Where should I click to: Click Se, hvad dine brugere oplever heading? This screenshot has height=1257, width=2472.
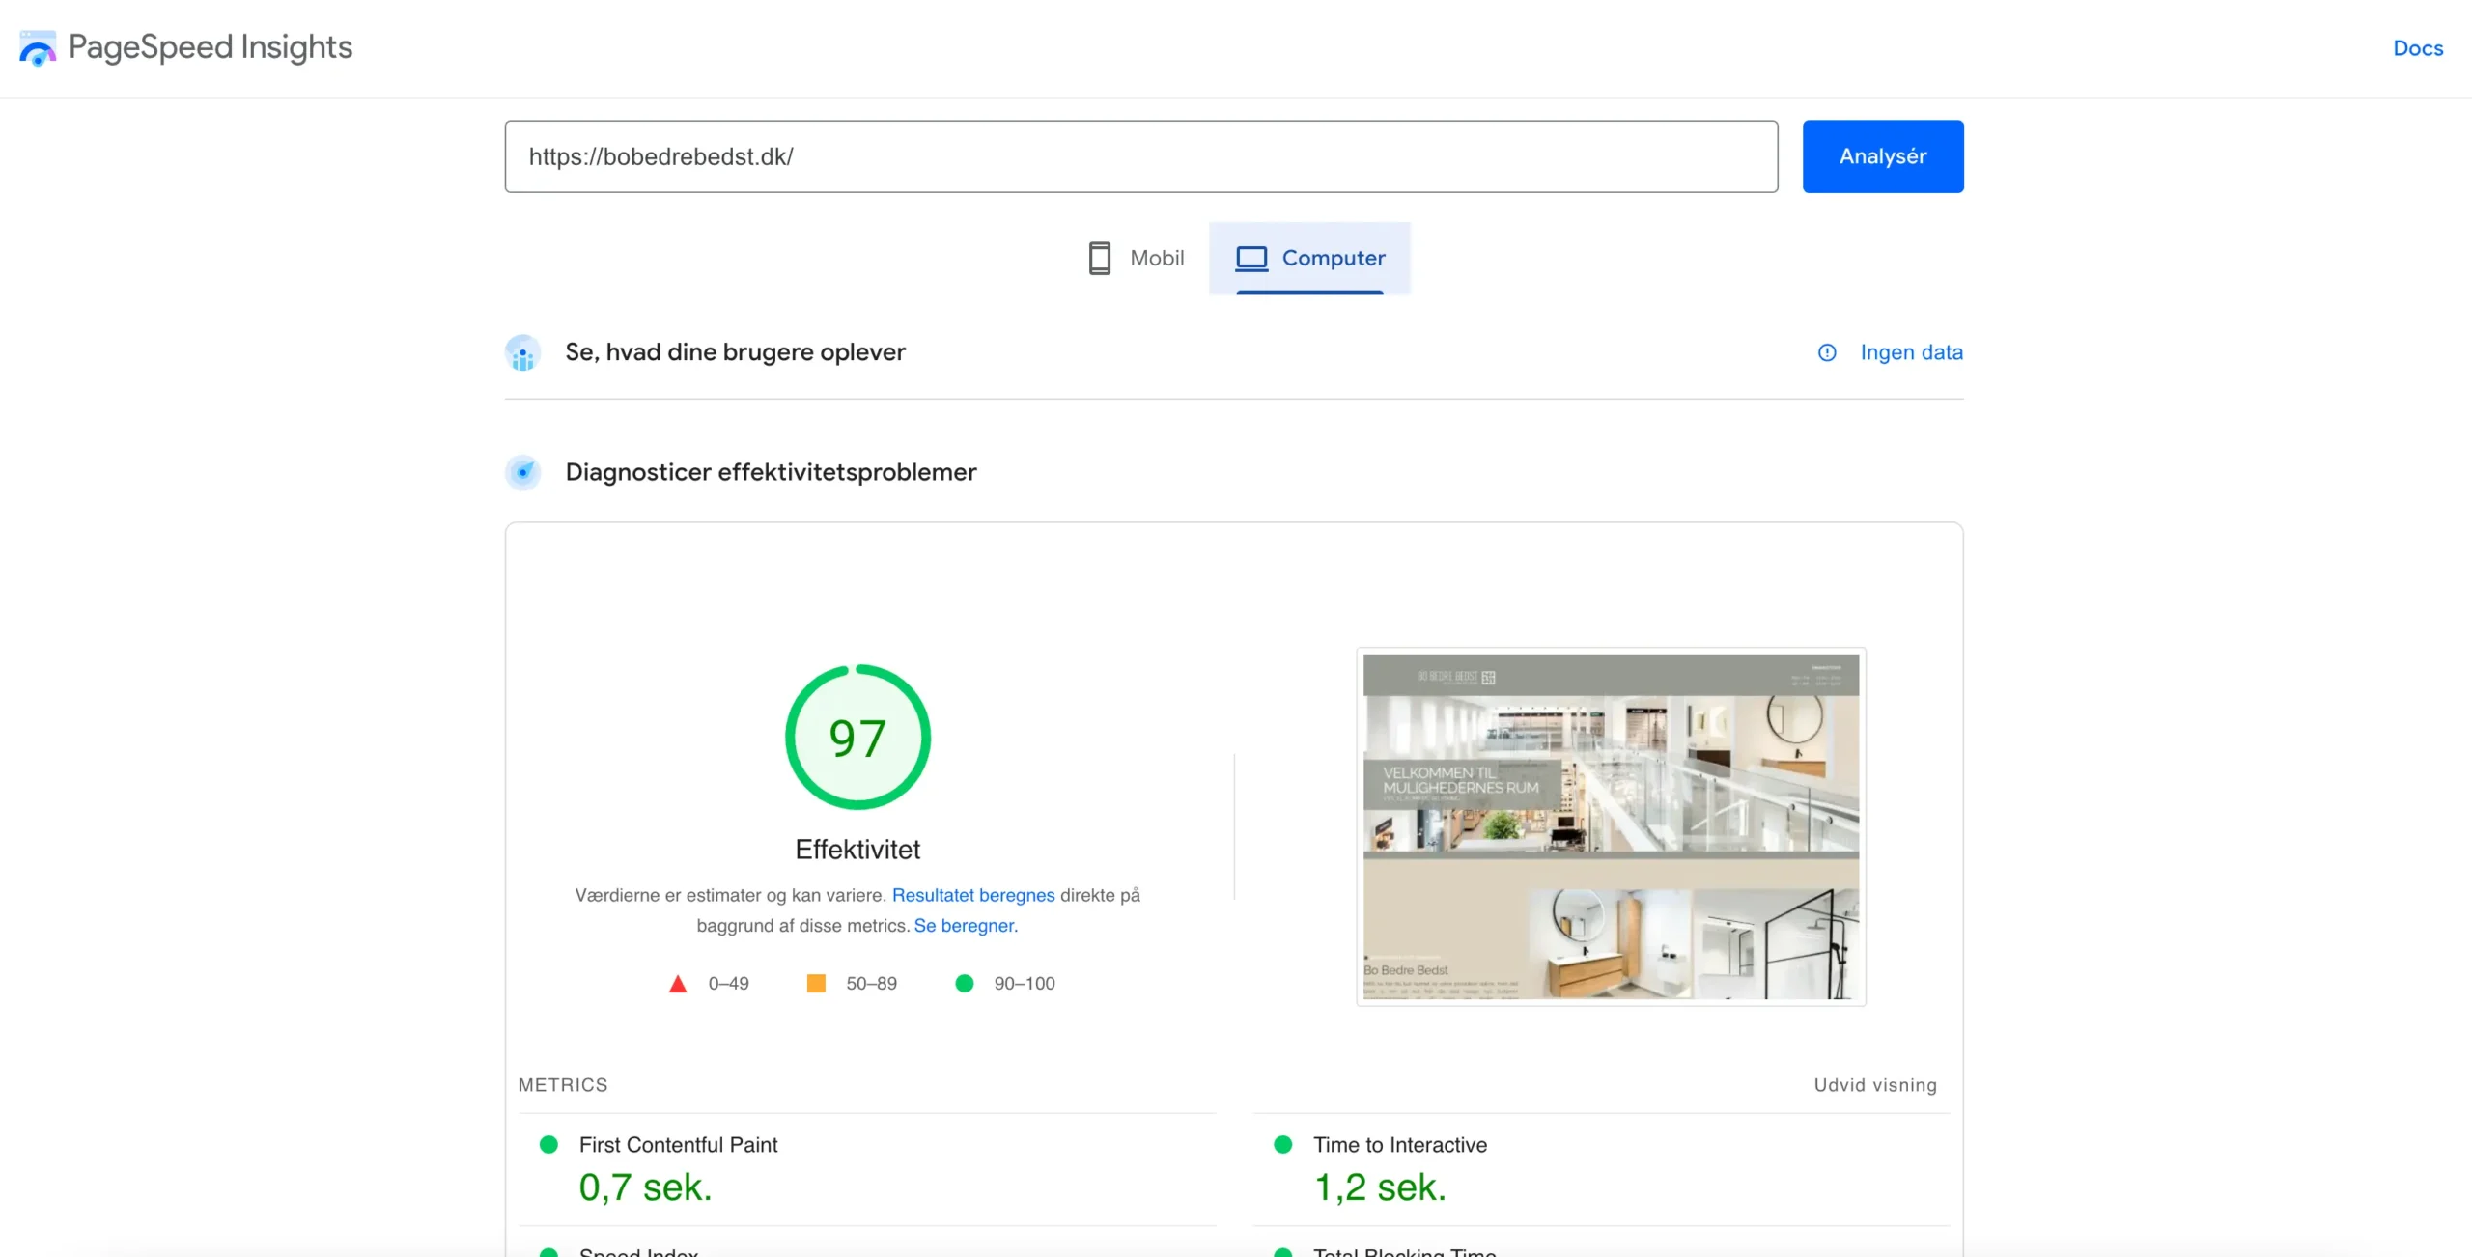point(735,352)
